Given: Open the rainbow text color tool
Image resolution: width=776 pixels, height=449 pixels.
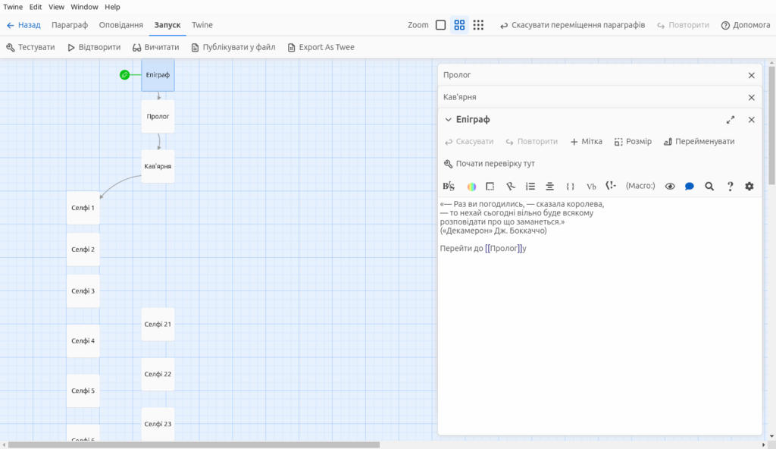Looking at the screenshot, I should (x=471, y=187).
